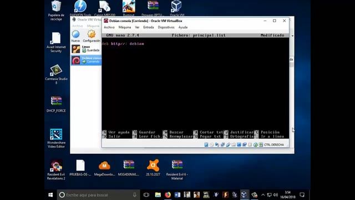Click Nueva in VirtualBox Manager toolbar
The height and width of the screenshot is (200, 355).
(x=75, y=36)
